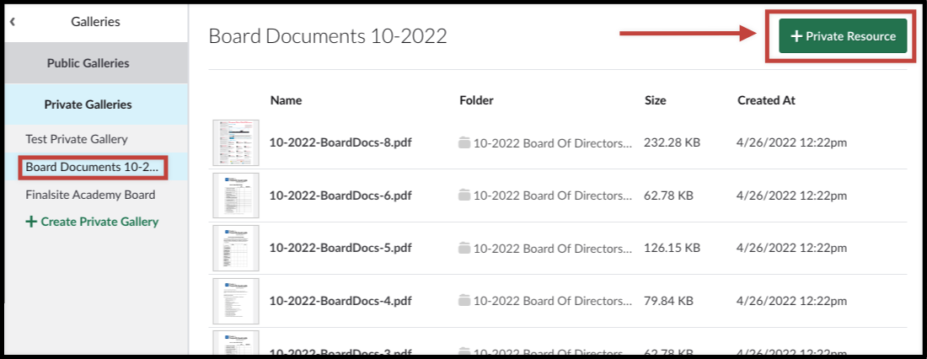Open file name 10-2022-BoardDocs-4.pdf
Screen dimensions: 927x359
pyautogui.click(x=340, y=301)
